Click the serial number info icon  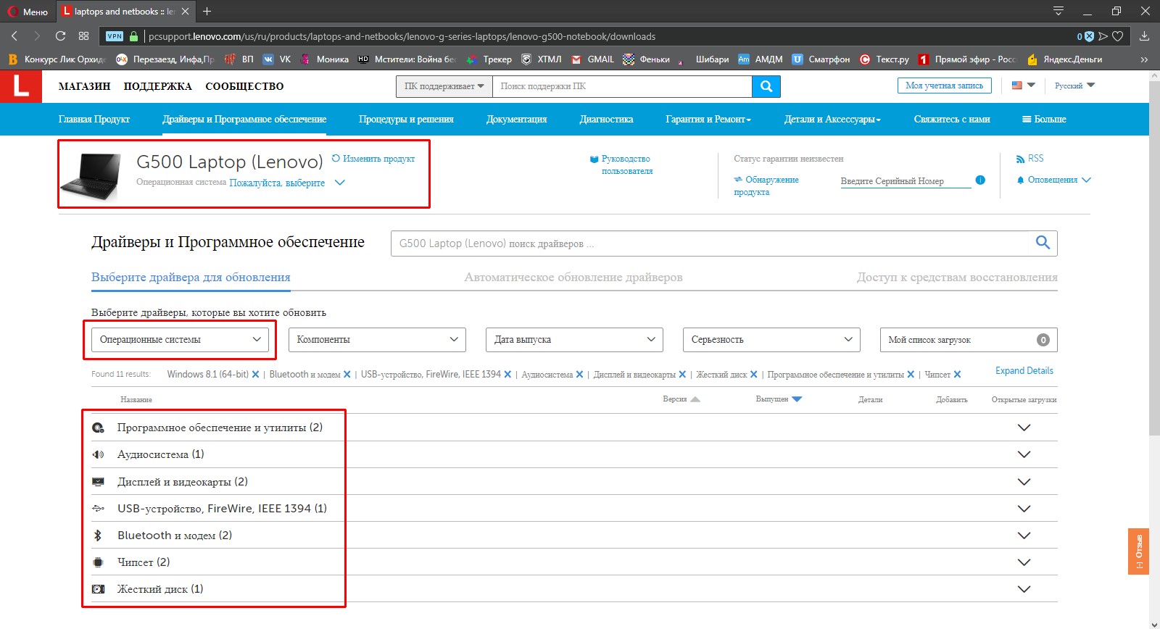coord(980,180)
